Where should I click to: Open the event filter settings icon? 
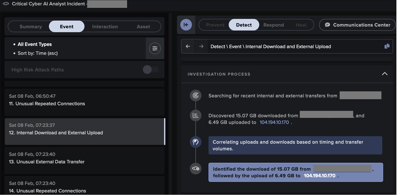pyautogui.click(x=155, y=48)
